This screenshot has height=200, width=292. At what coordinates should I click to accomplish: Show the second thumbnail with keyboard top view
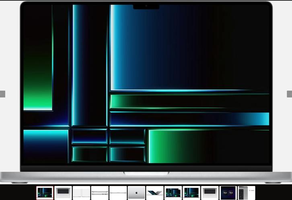click(63, 193)
